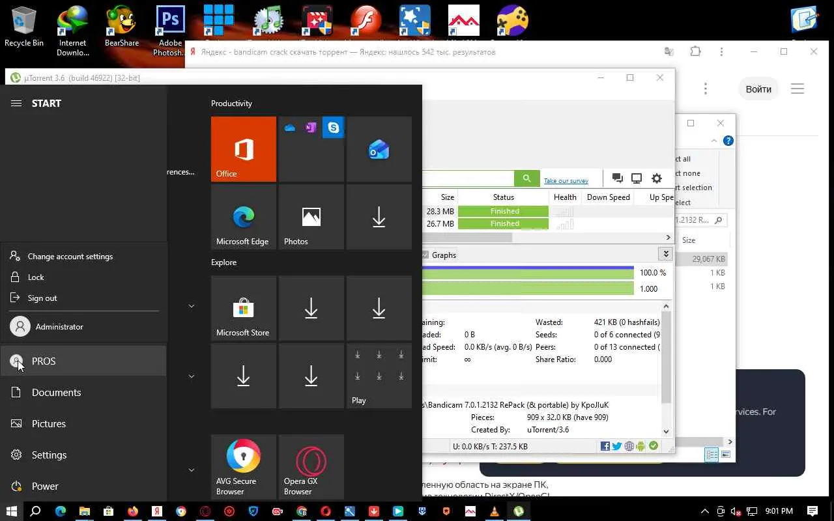This screenshot has height=521, width=834.
Task: Launch Microsoft Edge from the Start tile
Action: (x=244, y=217)
